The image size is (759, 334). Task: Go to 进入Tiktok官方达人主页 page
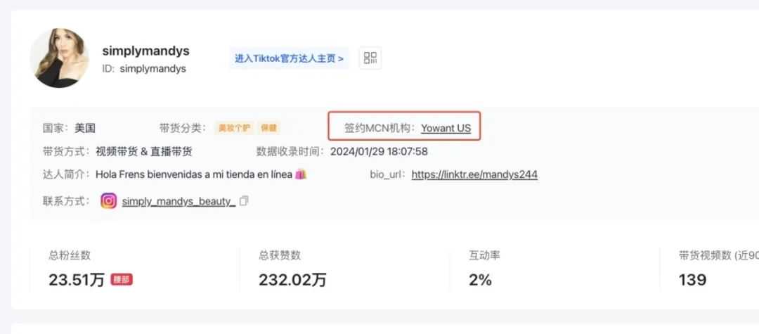coord(289,58)
